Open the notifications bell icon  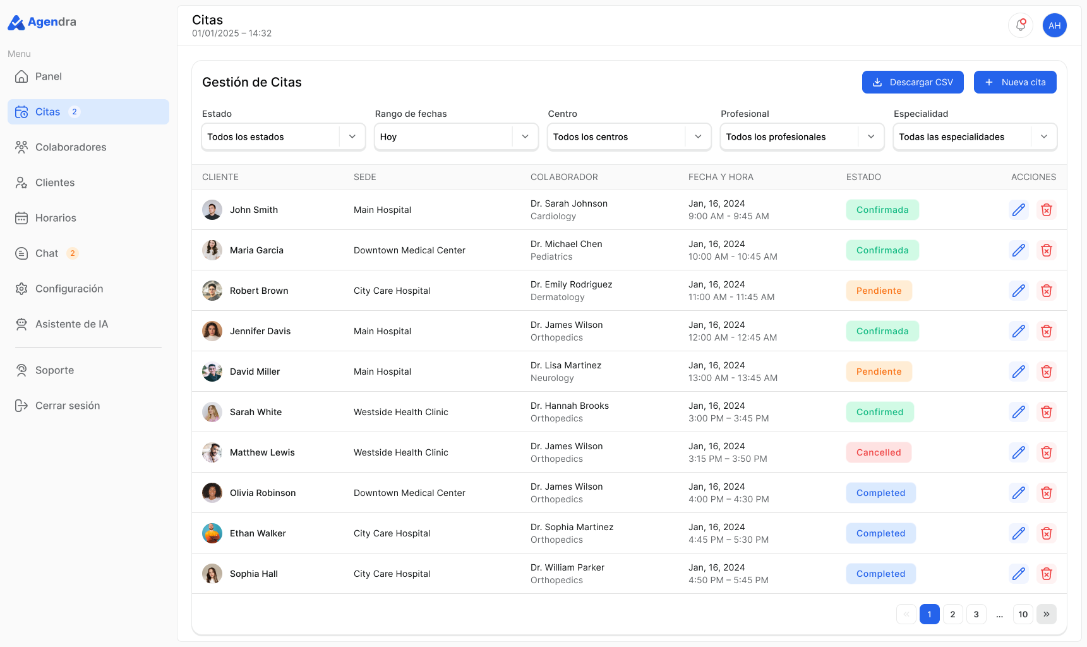point(1021,25)
